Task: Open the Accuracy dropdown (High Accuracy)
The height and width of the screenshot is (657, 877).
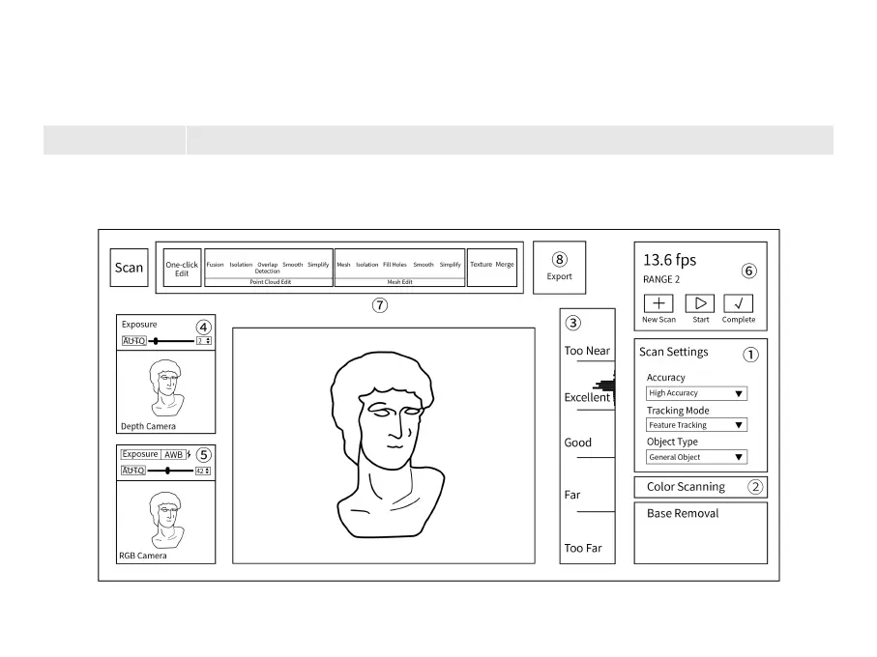Action: click(x=696, y=393)
